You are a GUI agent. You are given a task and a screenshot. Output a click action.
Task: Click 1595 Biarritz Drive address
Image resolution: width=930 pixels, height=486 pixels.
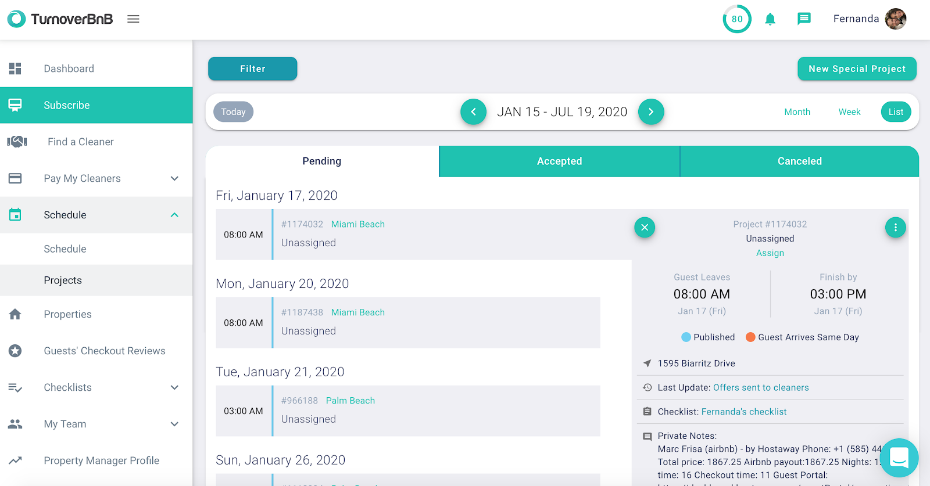click(x=696, y=363)
